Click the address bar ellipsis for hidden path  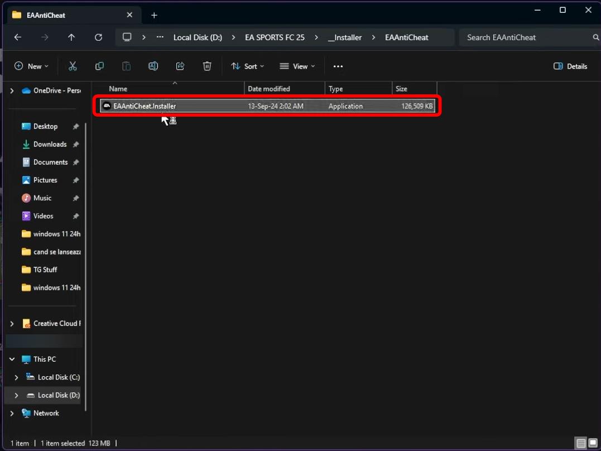(160, 37)
